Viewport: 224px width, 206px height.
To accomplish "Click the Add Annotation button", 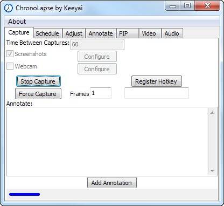I will (x=112, y=183).
